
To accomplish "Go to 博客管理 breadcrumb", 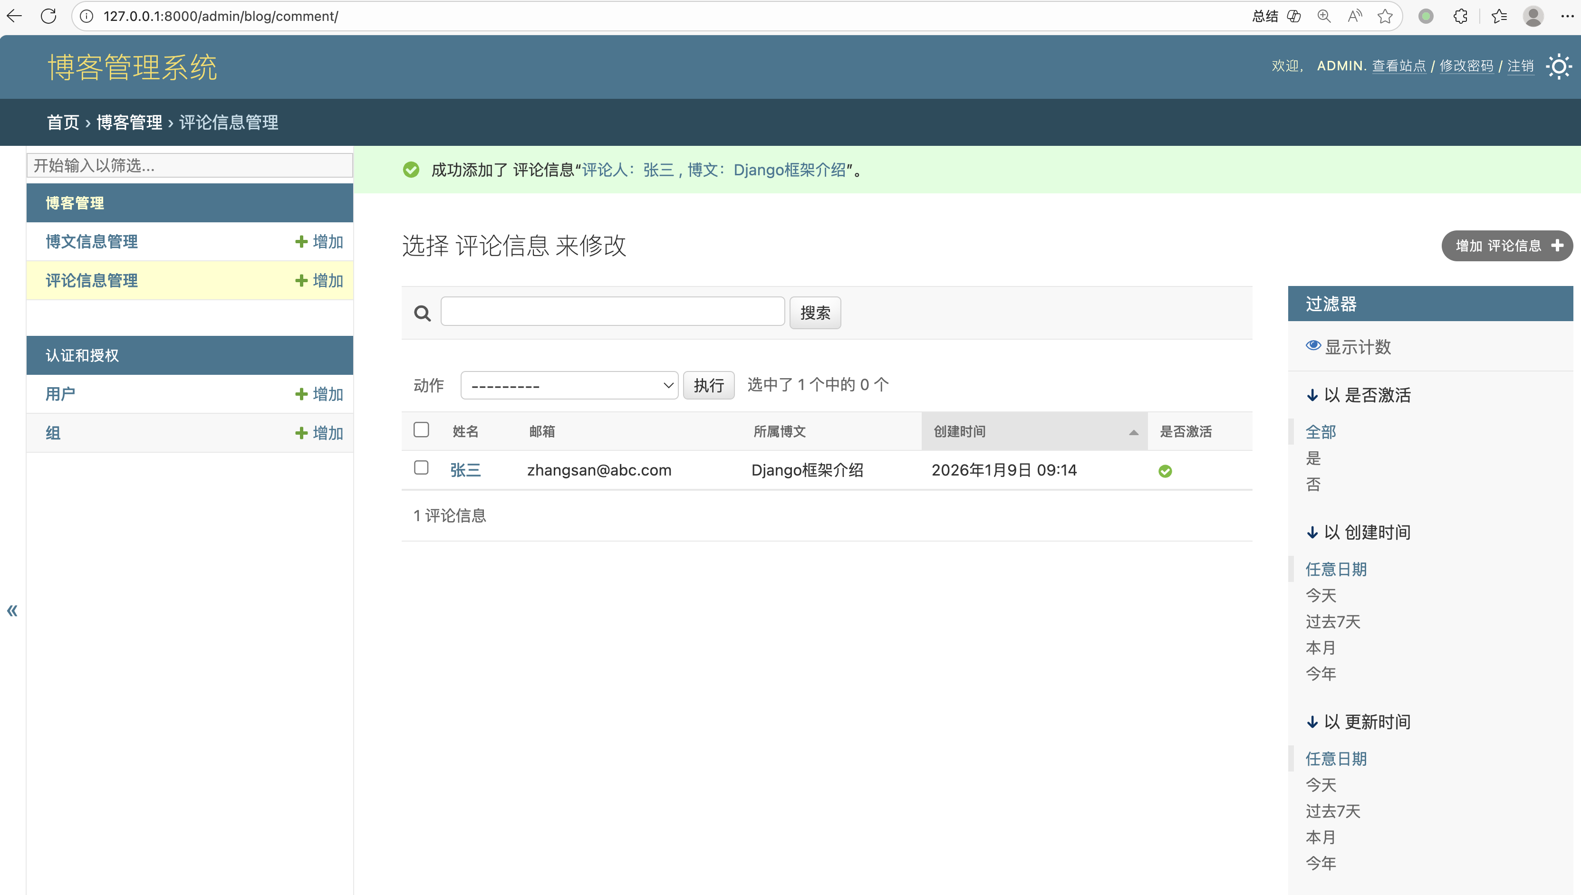I will tap(129, 122).
